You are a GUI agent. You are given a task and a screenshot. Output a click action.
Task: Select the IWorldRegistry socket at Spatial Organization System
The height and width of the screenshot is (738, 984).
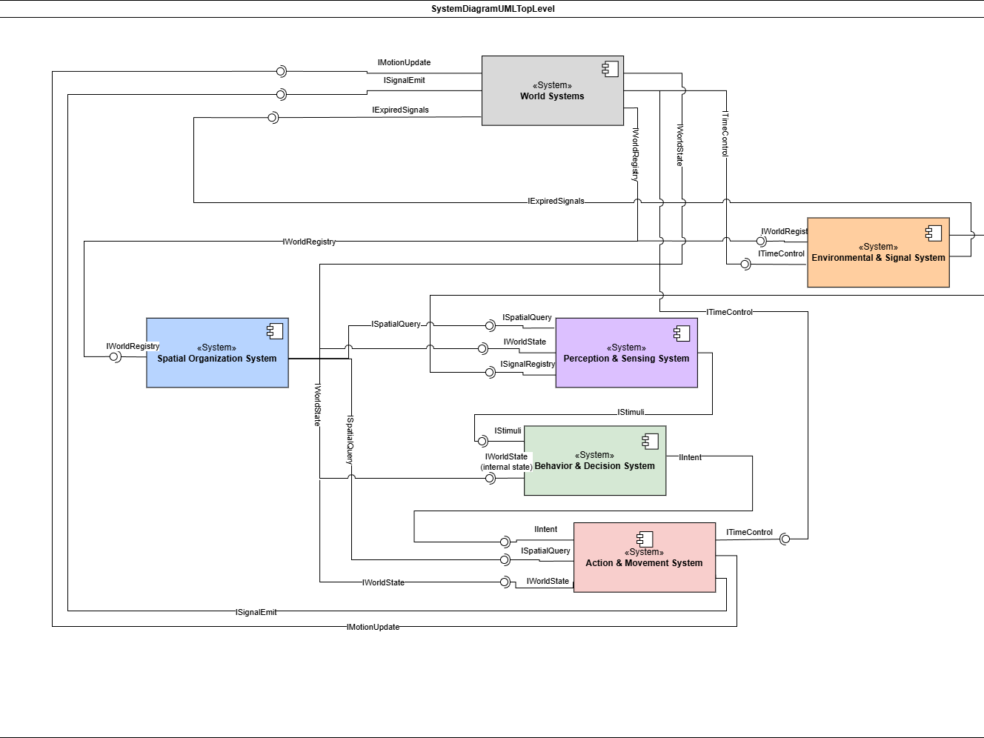114,356
